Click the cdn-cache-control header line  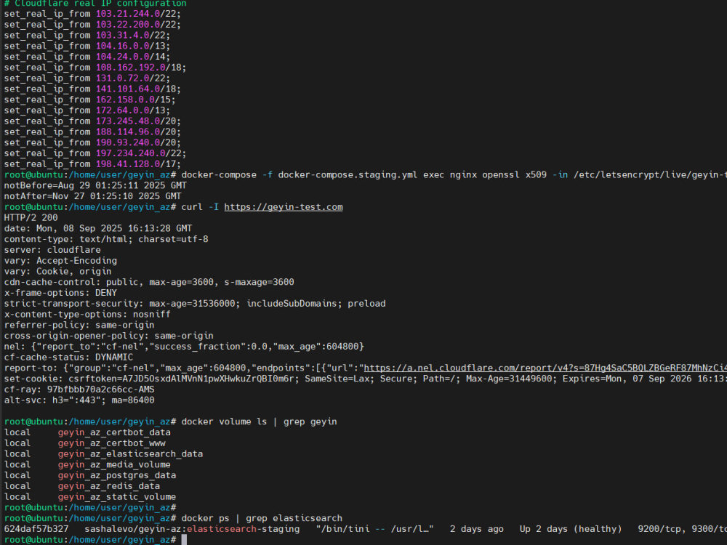149,282
